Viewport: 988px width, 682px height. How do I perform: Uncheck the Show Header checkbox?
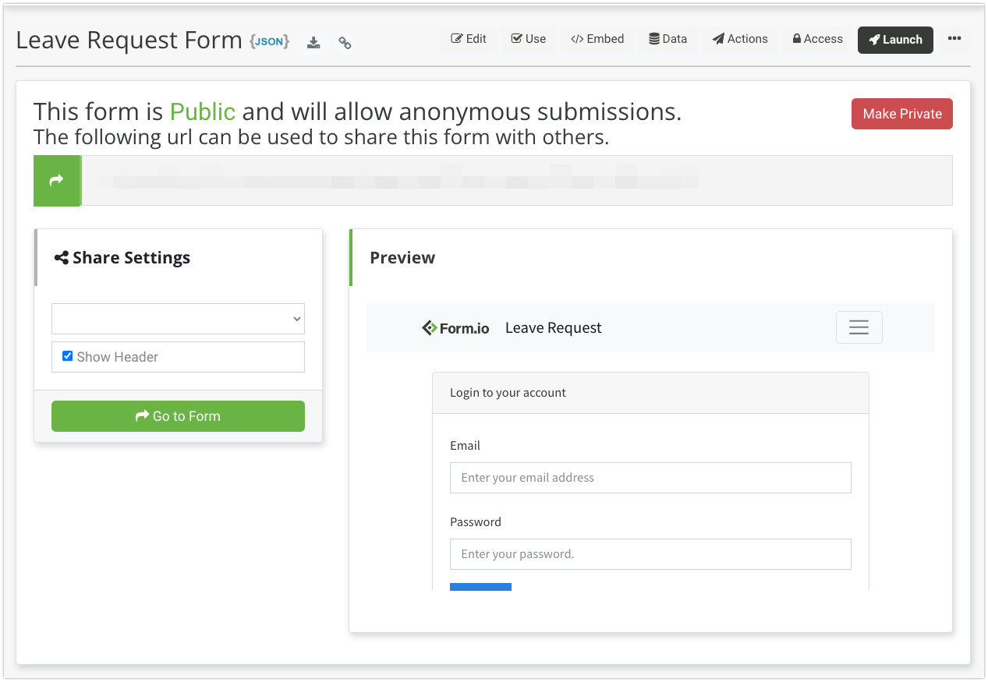67,356
